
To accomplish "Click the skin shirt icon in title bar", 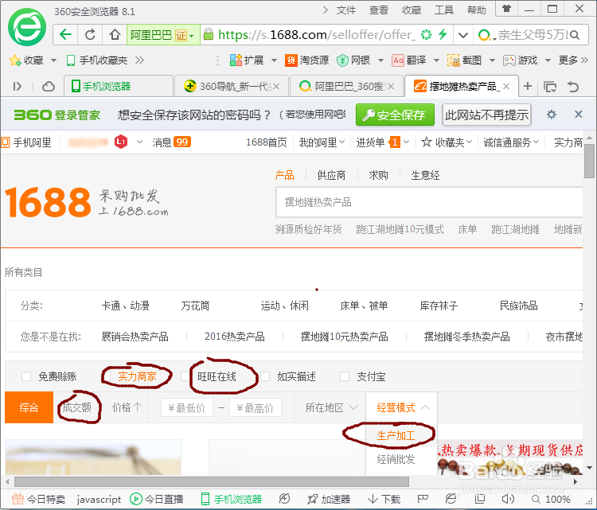I will point(506,8).
